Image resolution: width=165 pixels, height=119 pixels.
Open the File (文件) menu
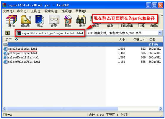[8, 11]
